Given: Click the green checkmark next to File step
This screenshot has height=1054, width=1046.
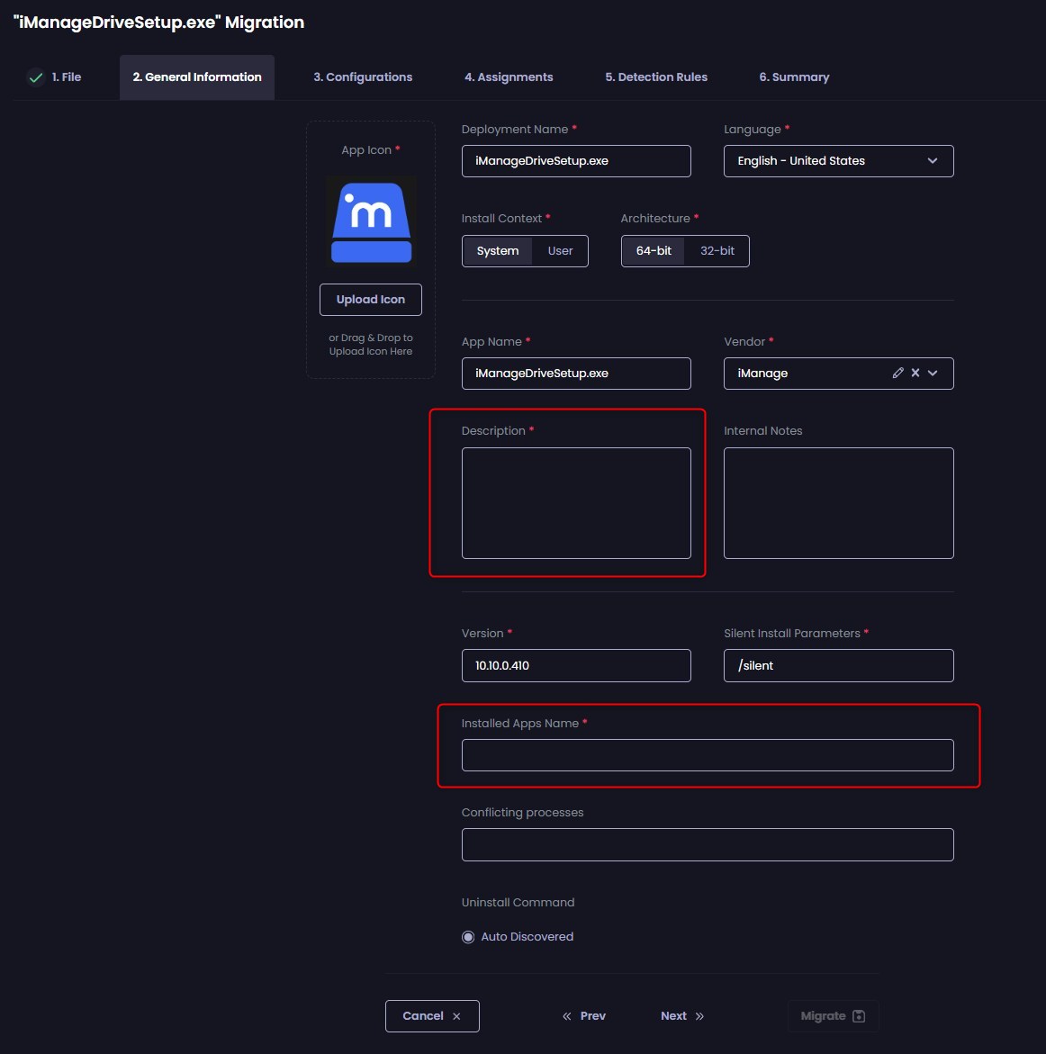Looking at the screenshot, I should click(36, 77).
